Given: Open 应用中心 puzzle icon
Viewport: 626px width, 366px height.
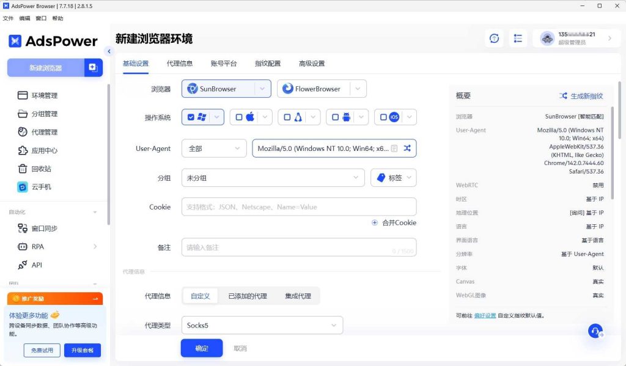Looking at the screenshot, I should click(x=23, y=150).
